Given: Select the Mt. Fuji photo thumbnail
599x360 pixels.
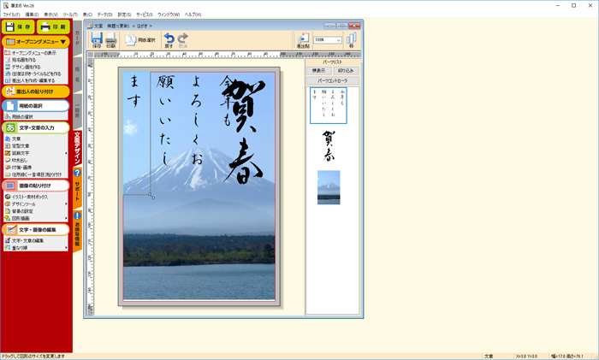Looking at the screenshot, I should 329,187.
